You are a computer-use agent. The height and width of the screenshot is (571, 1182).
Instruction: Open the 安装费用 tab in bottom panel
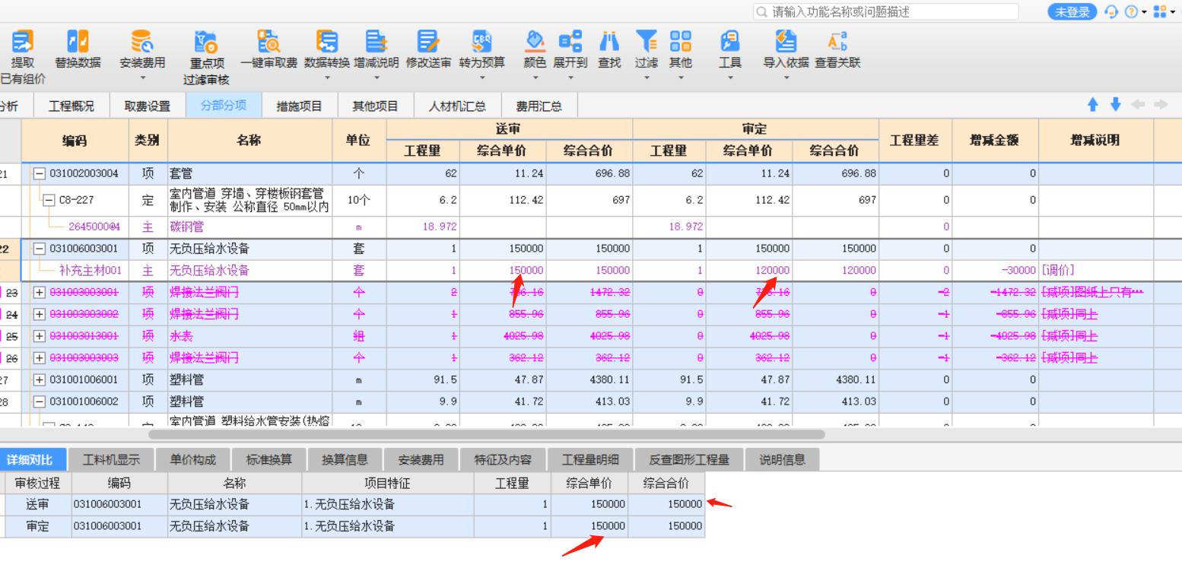pyautogui.click(x=421, y=459)
